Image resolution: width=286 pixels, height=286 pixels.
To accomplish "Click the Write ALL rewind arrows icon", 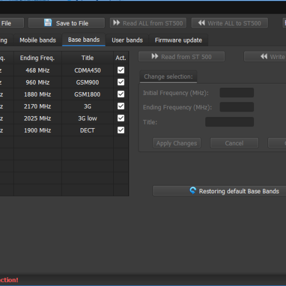I will coord(201,23).
